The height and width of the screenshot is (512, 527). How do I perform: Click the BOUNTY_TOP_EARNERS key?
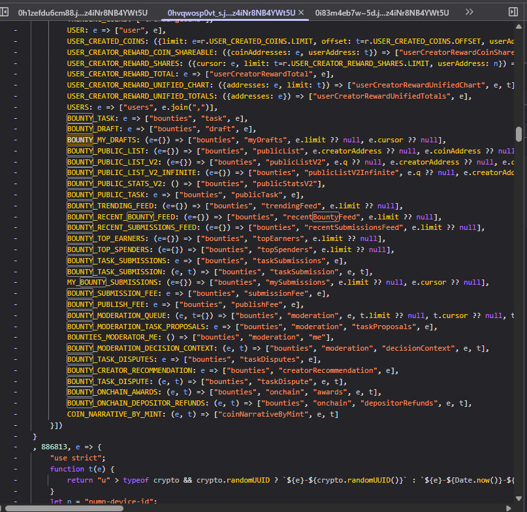click(x=107, y=238)
